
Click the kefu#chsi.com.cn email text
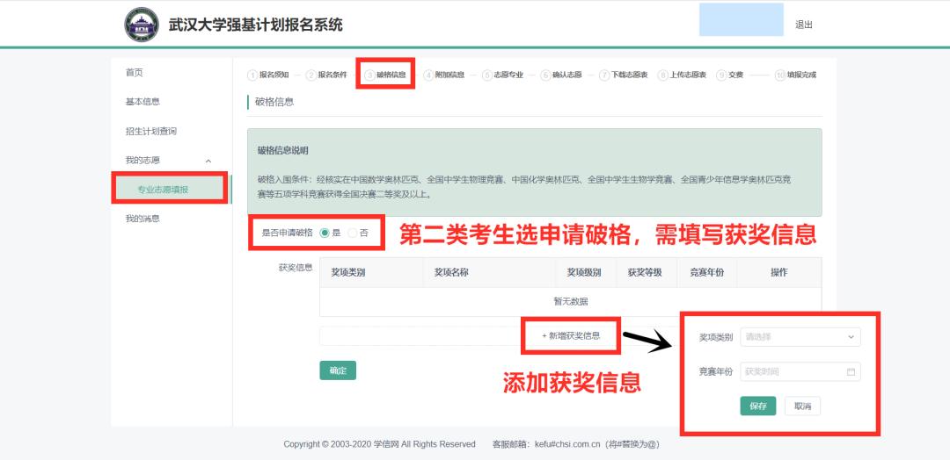pyautogui.click(x=567, y=444)
